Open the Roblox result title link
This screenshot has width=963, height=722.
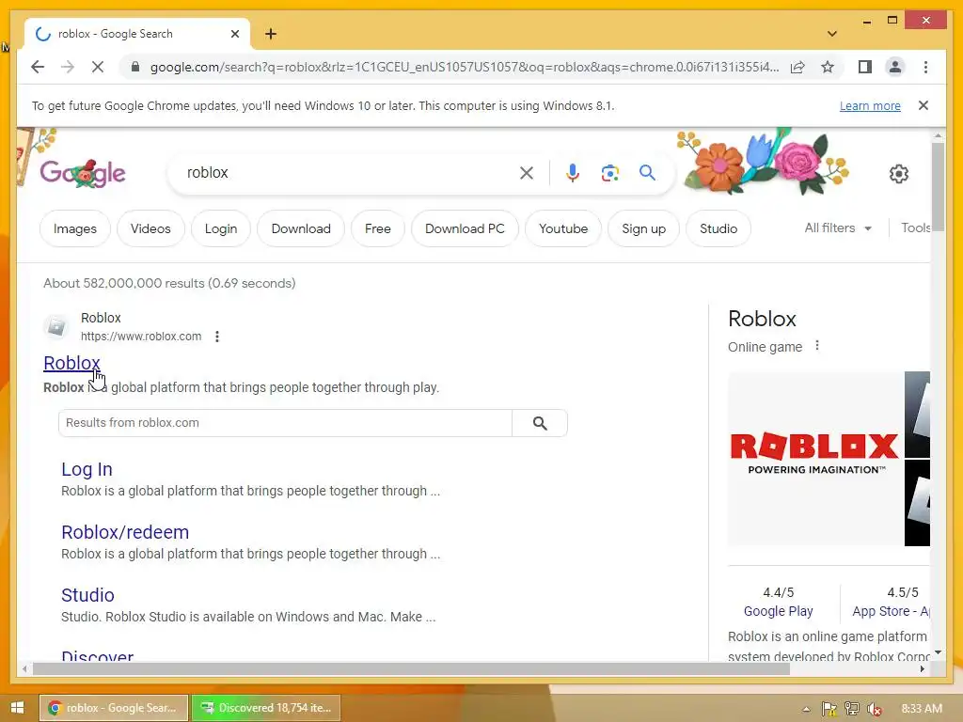pos(71,363)
